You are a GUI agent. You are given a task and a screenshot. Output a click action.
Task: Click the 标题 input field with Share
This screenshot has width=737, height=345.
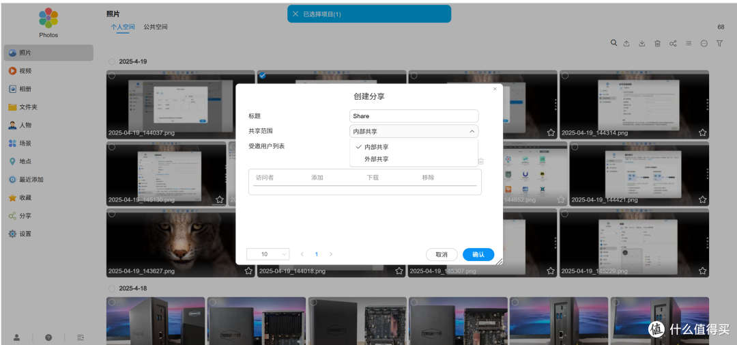pyautogui.click(x=414, y=115)
